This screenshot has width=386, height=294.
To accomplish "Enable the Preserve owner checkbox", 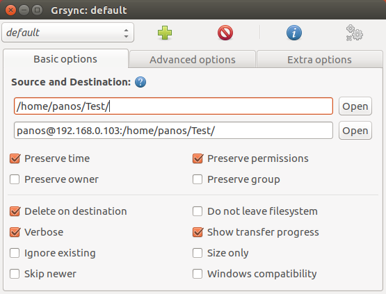I will 15,179.
